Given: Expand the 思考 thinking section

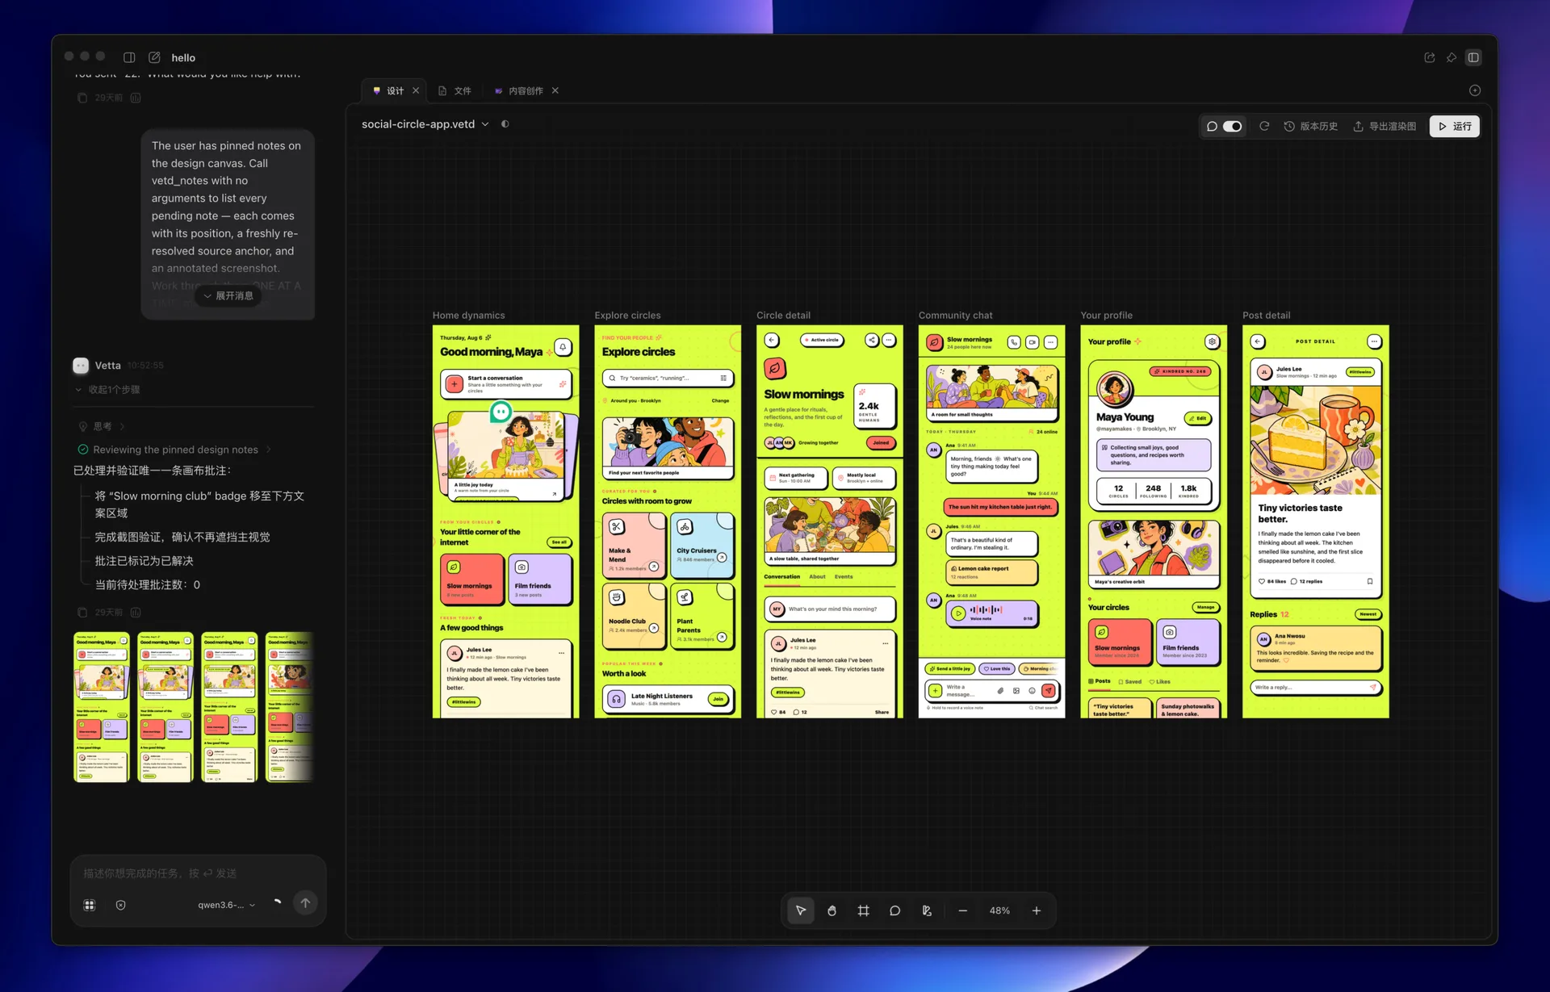Looking at the screenshot, I should click(103, 426).
